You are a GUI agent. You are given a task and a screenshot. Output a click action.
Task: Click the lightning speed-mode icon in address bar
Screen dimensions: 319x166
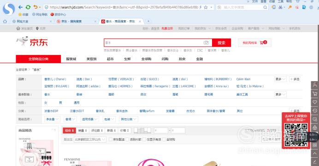(x=201, y=7)
